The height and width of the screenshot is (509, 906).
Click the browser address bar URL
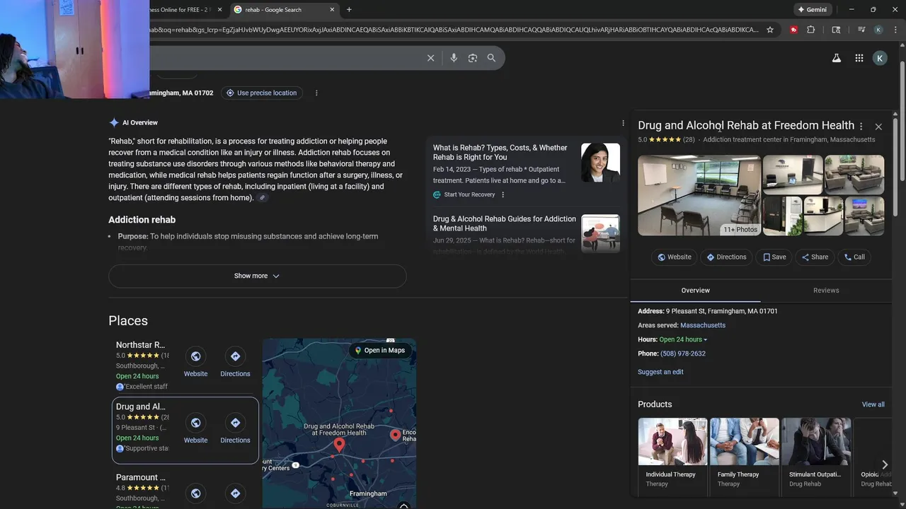[453, 30]
